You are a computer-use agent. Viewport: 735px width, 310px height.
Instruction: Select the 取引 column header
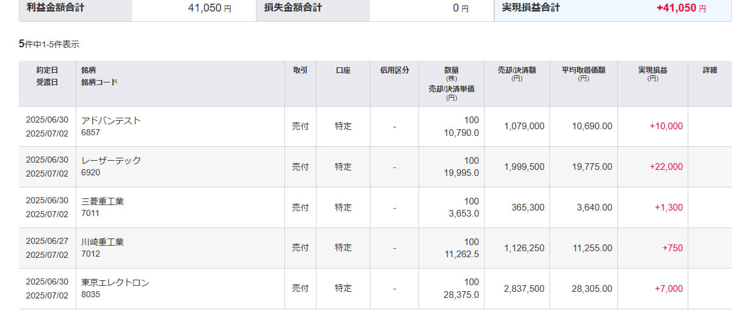(x=300, y=70)
